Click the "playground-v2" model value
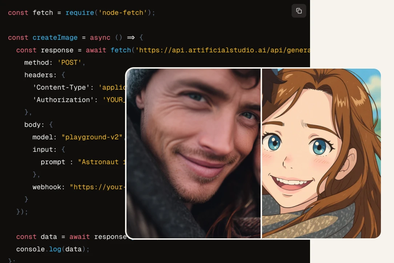 [x=93, y=137]
